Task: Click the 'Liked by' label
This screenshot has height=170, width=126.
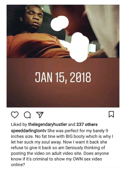Action: pyautogui.click(x=19, y=124)
